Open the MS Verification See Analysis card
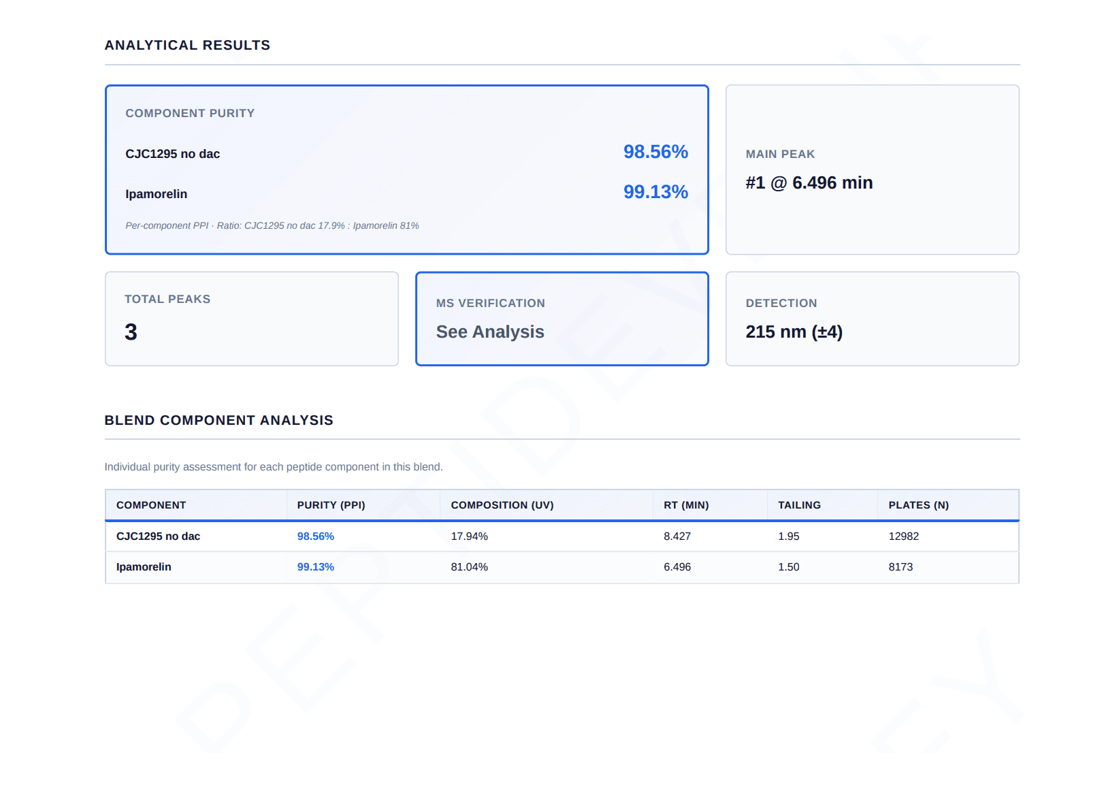This screenshot has height=787, width=1119. (562, 319)
